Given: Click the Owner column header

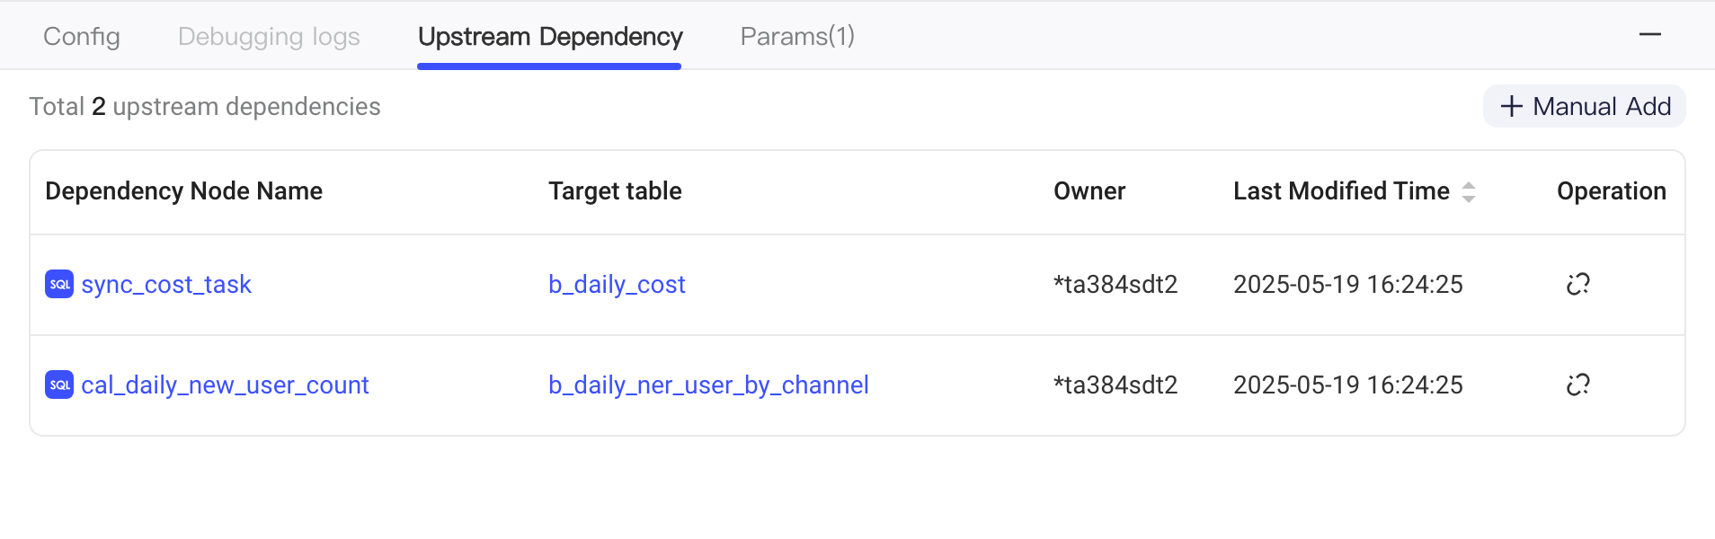Looking at the screenshot, I should tap(1089, 191).
